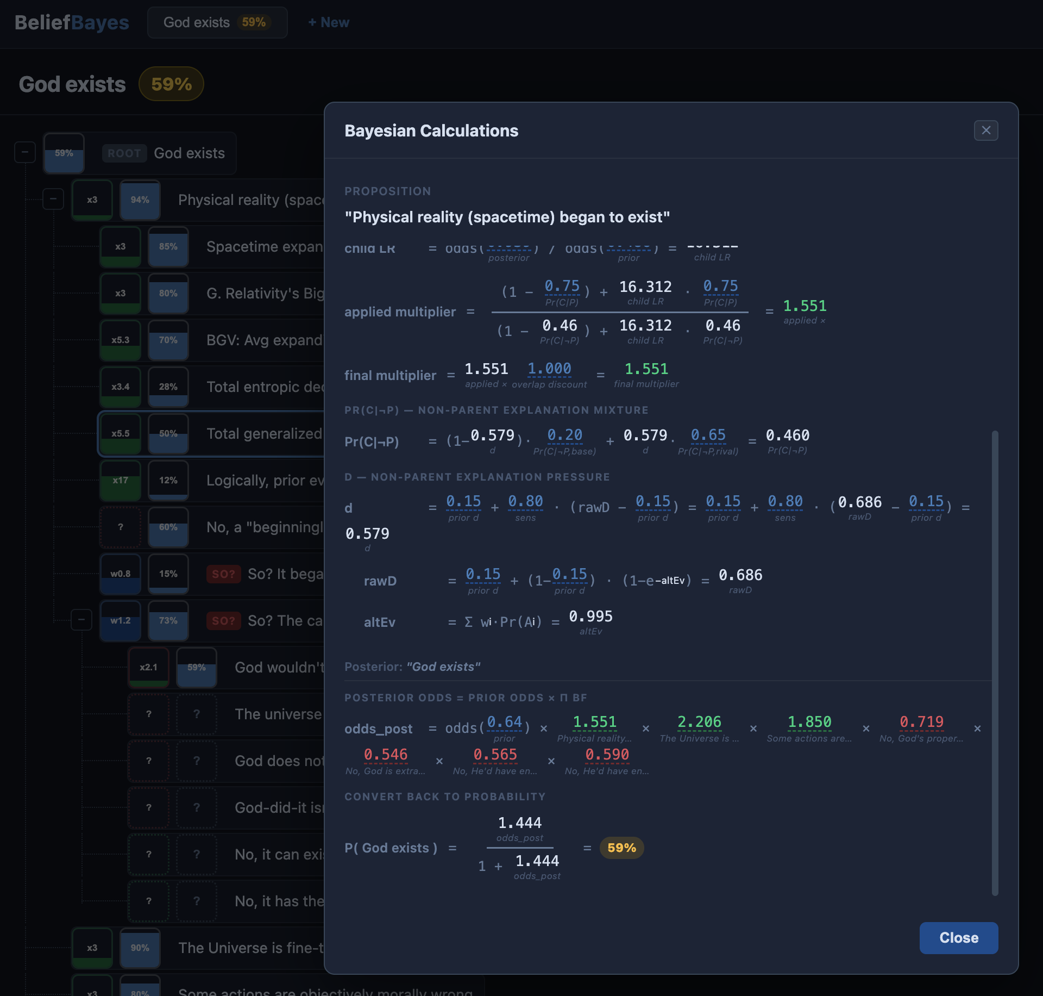The width and height of the screenshot is (1043, 996).
Task: Collapse the 'So? The ca...' branch
Action: [x=81, y=620]
